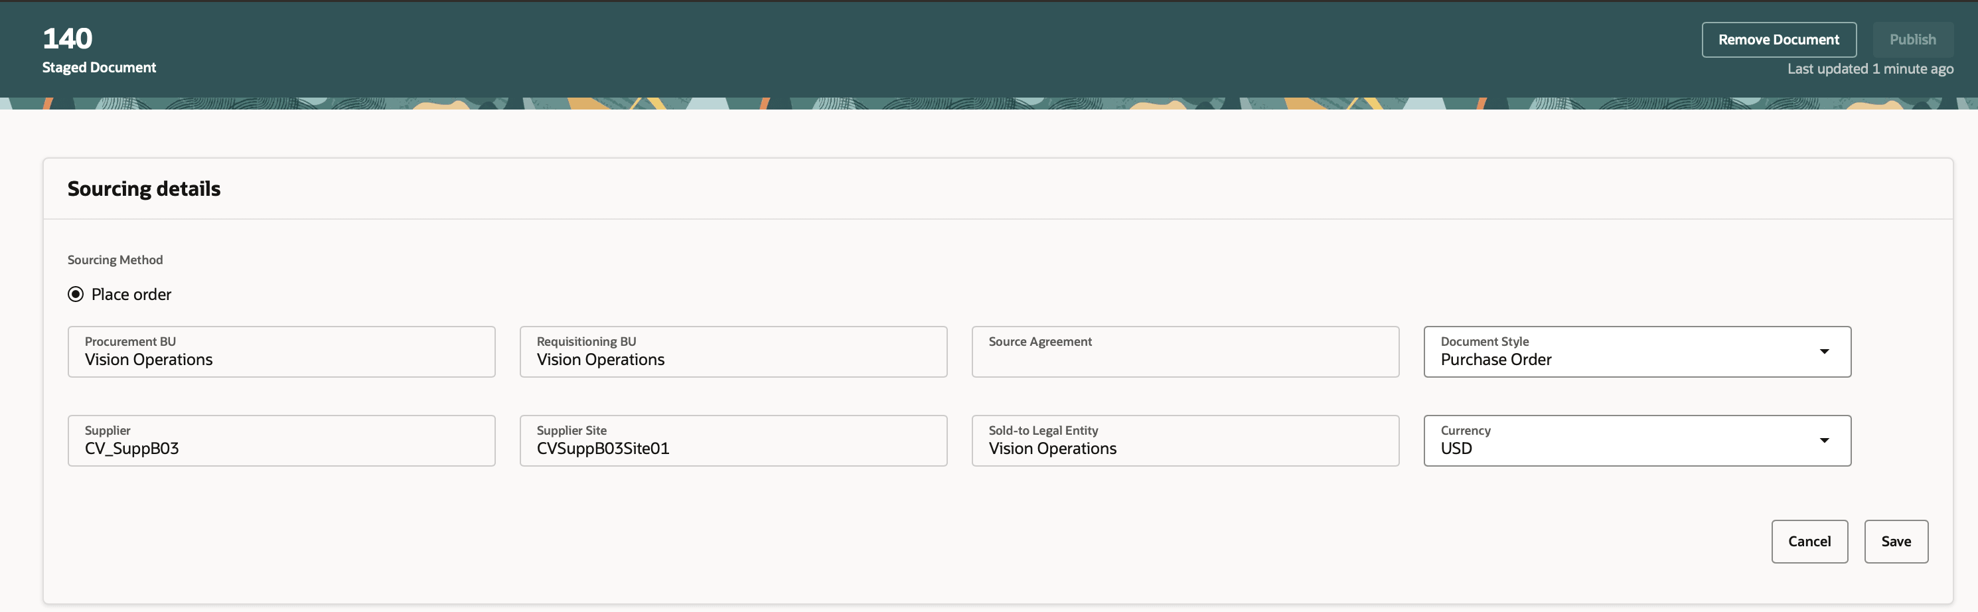Click the Remove Document button

[1778, 39]
